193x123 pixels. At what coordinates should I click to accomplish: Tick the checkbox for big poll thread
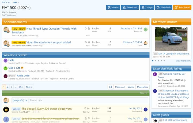[x=88, y=112]
